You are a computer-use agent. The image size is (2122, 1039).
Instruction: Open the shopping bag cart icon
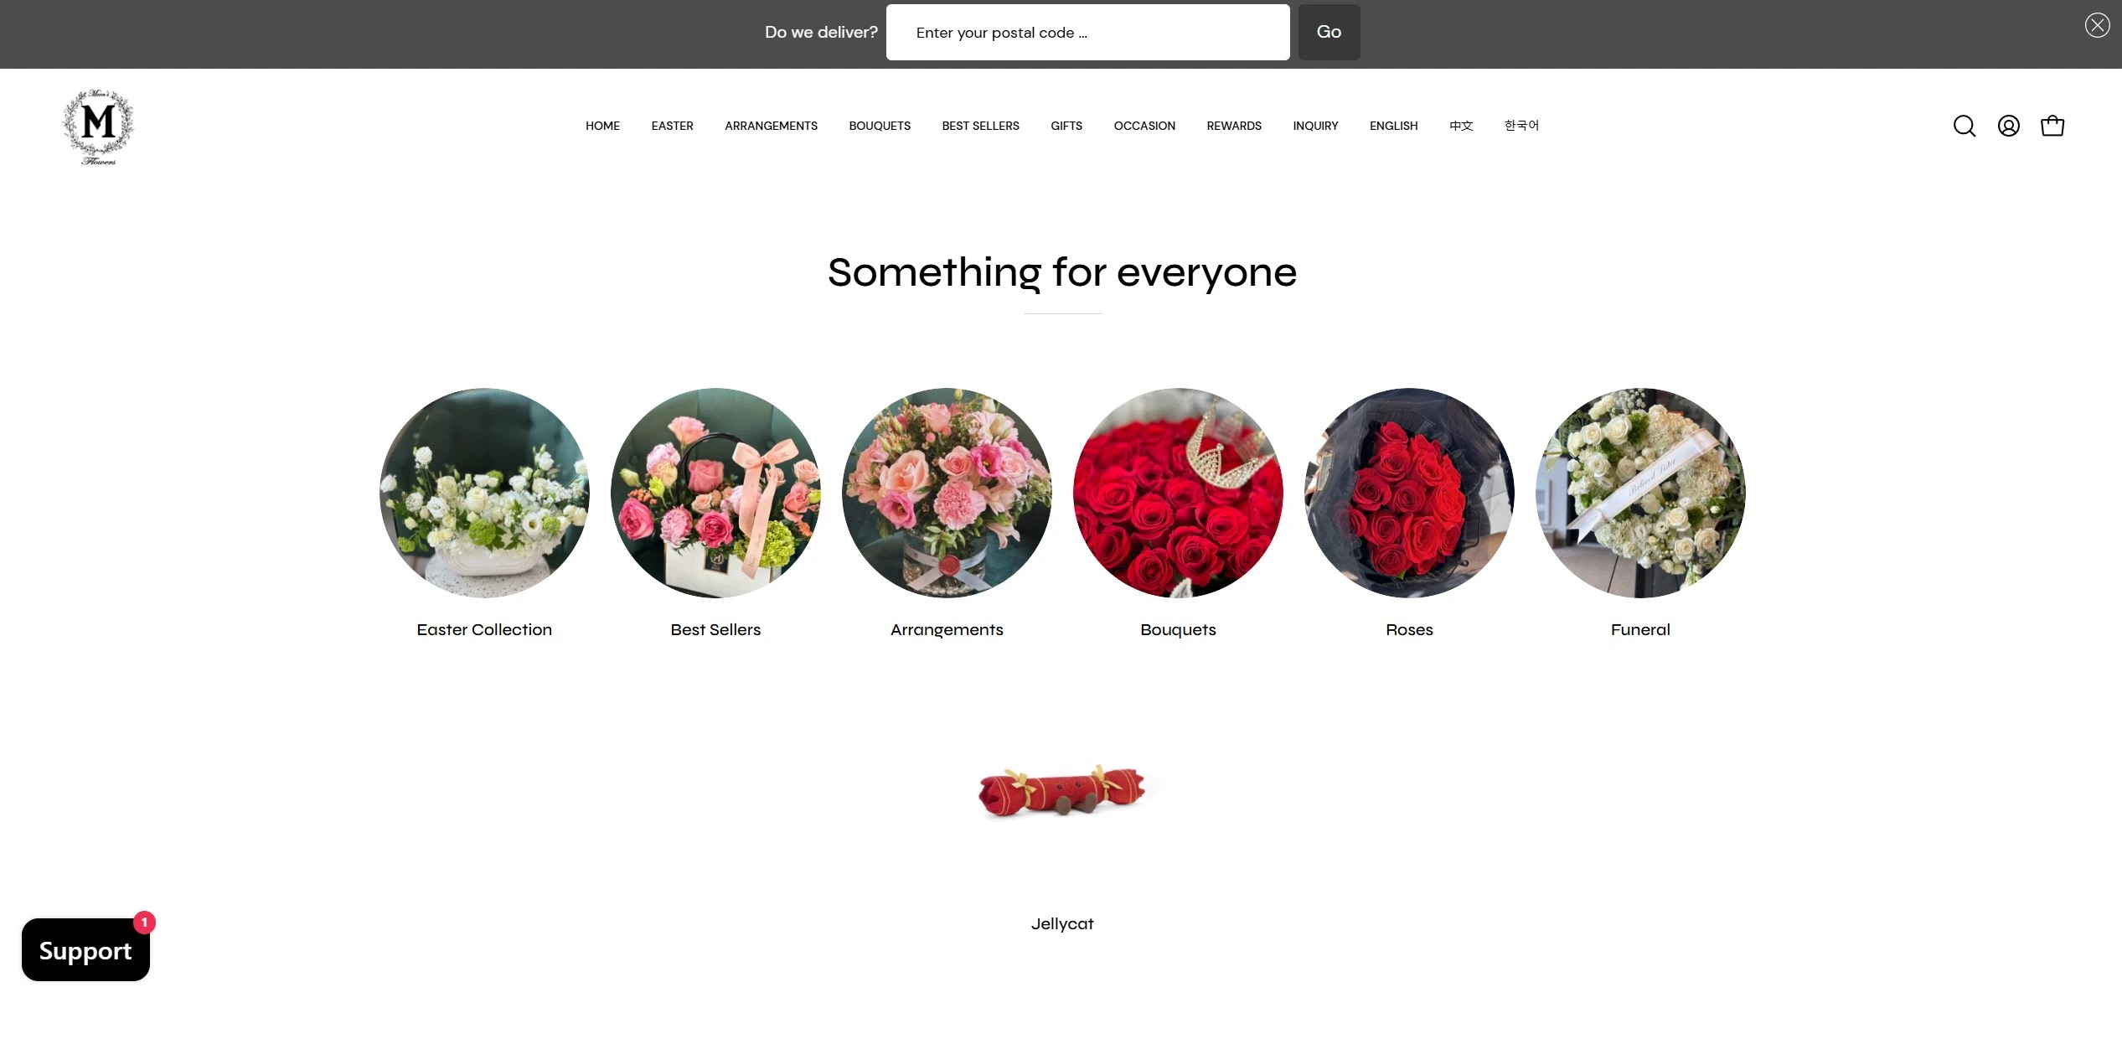[2052, 126]
